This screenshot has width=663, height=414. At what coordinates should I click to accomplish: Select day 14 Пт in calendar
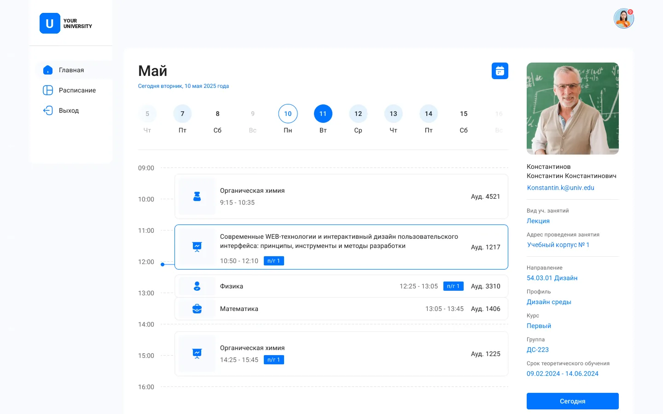(x=429, y=120)
